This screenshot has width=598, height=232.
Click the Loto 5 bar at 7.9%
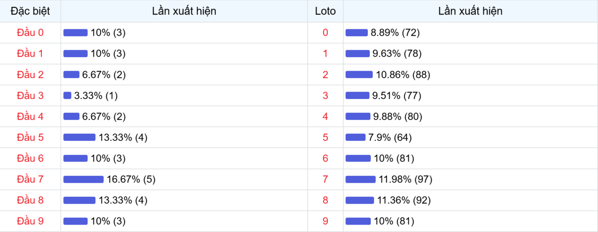click(355, 137)
